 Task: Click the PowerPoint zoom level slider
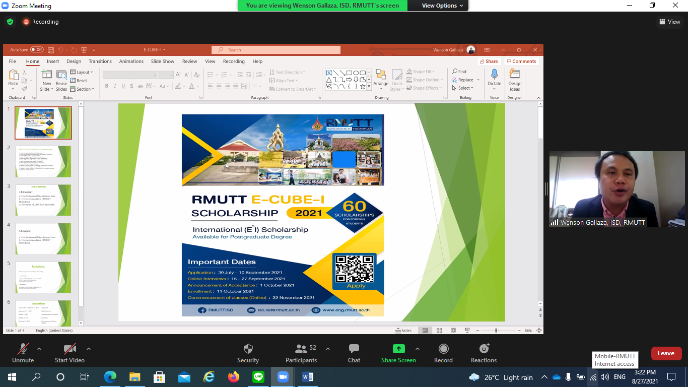(x=496, y=331)
